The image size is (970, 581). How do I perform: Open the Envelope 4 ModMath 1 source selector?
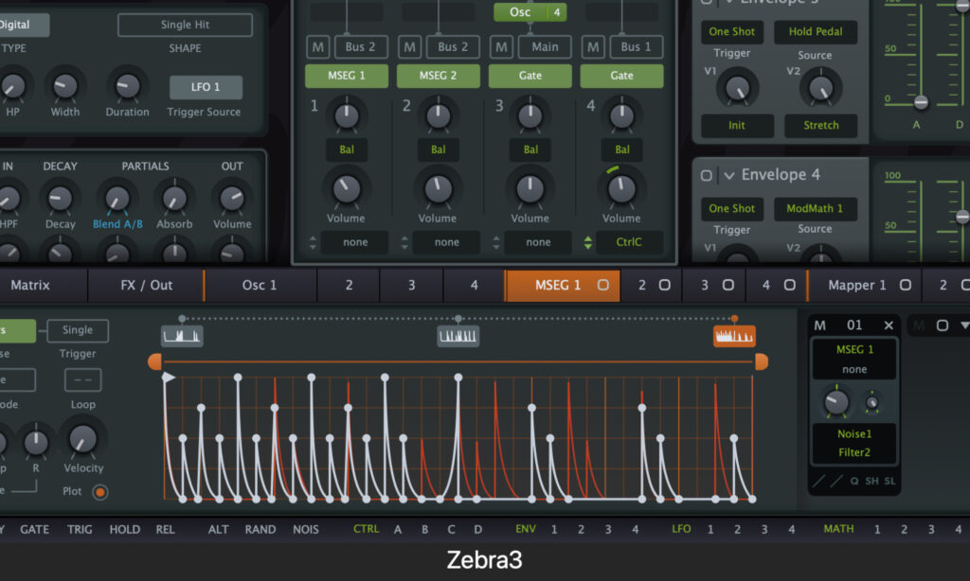[815, 208]
